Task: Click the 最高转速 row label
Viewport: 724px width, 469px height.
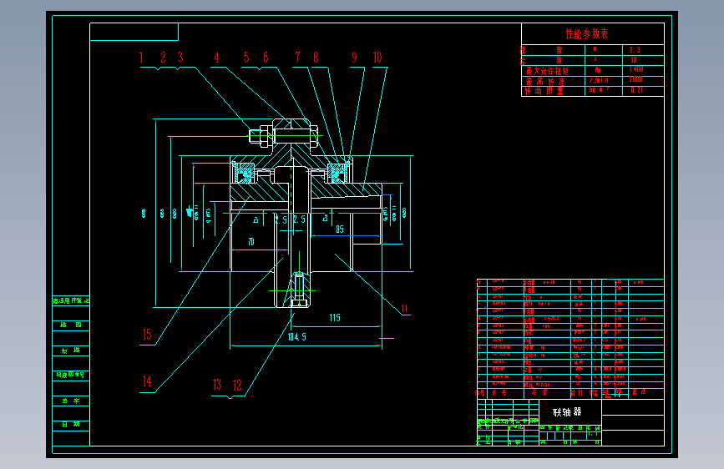Action: [x=545, y=81]
